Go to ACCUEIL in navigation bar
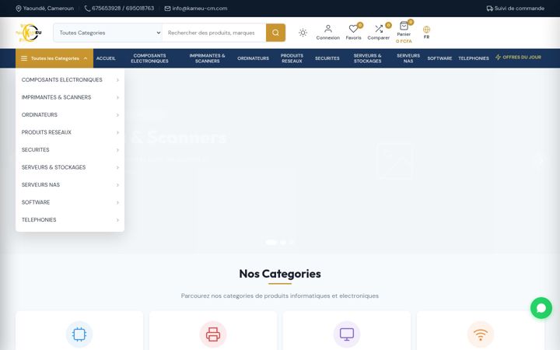 (x=106, y=58)
